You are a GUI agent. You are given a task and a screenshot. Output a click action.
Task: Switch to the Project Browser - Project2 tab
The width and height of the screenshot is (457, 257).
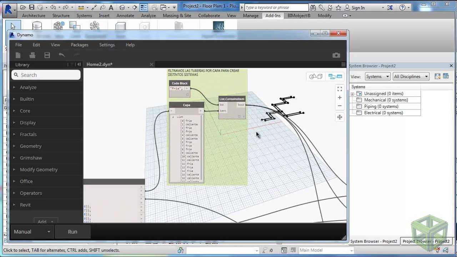pos(426,241)
